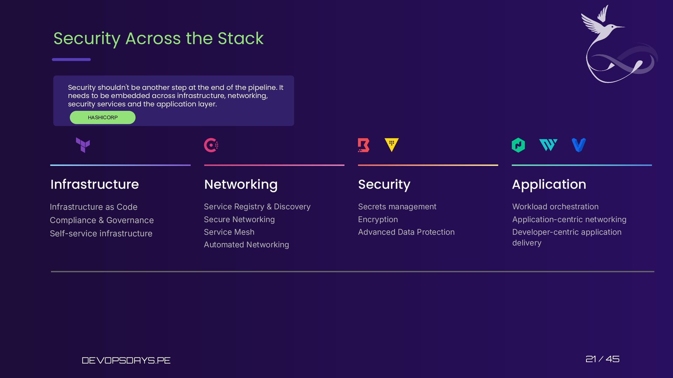Screen dimensions: 673x378
Task: Click the DEVOPSDAYS.PE footer text
Action: click(126, 360)
